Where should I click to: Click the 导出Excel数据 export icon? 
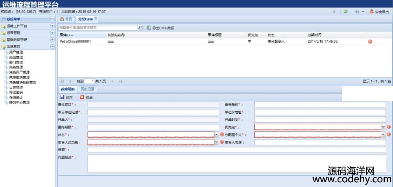tap(148, 28)
